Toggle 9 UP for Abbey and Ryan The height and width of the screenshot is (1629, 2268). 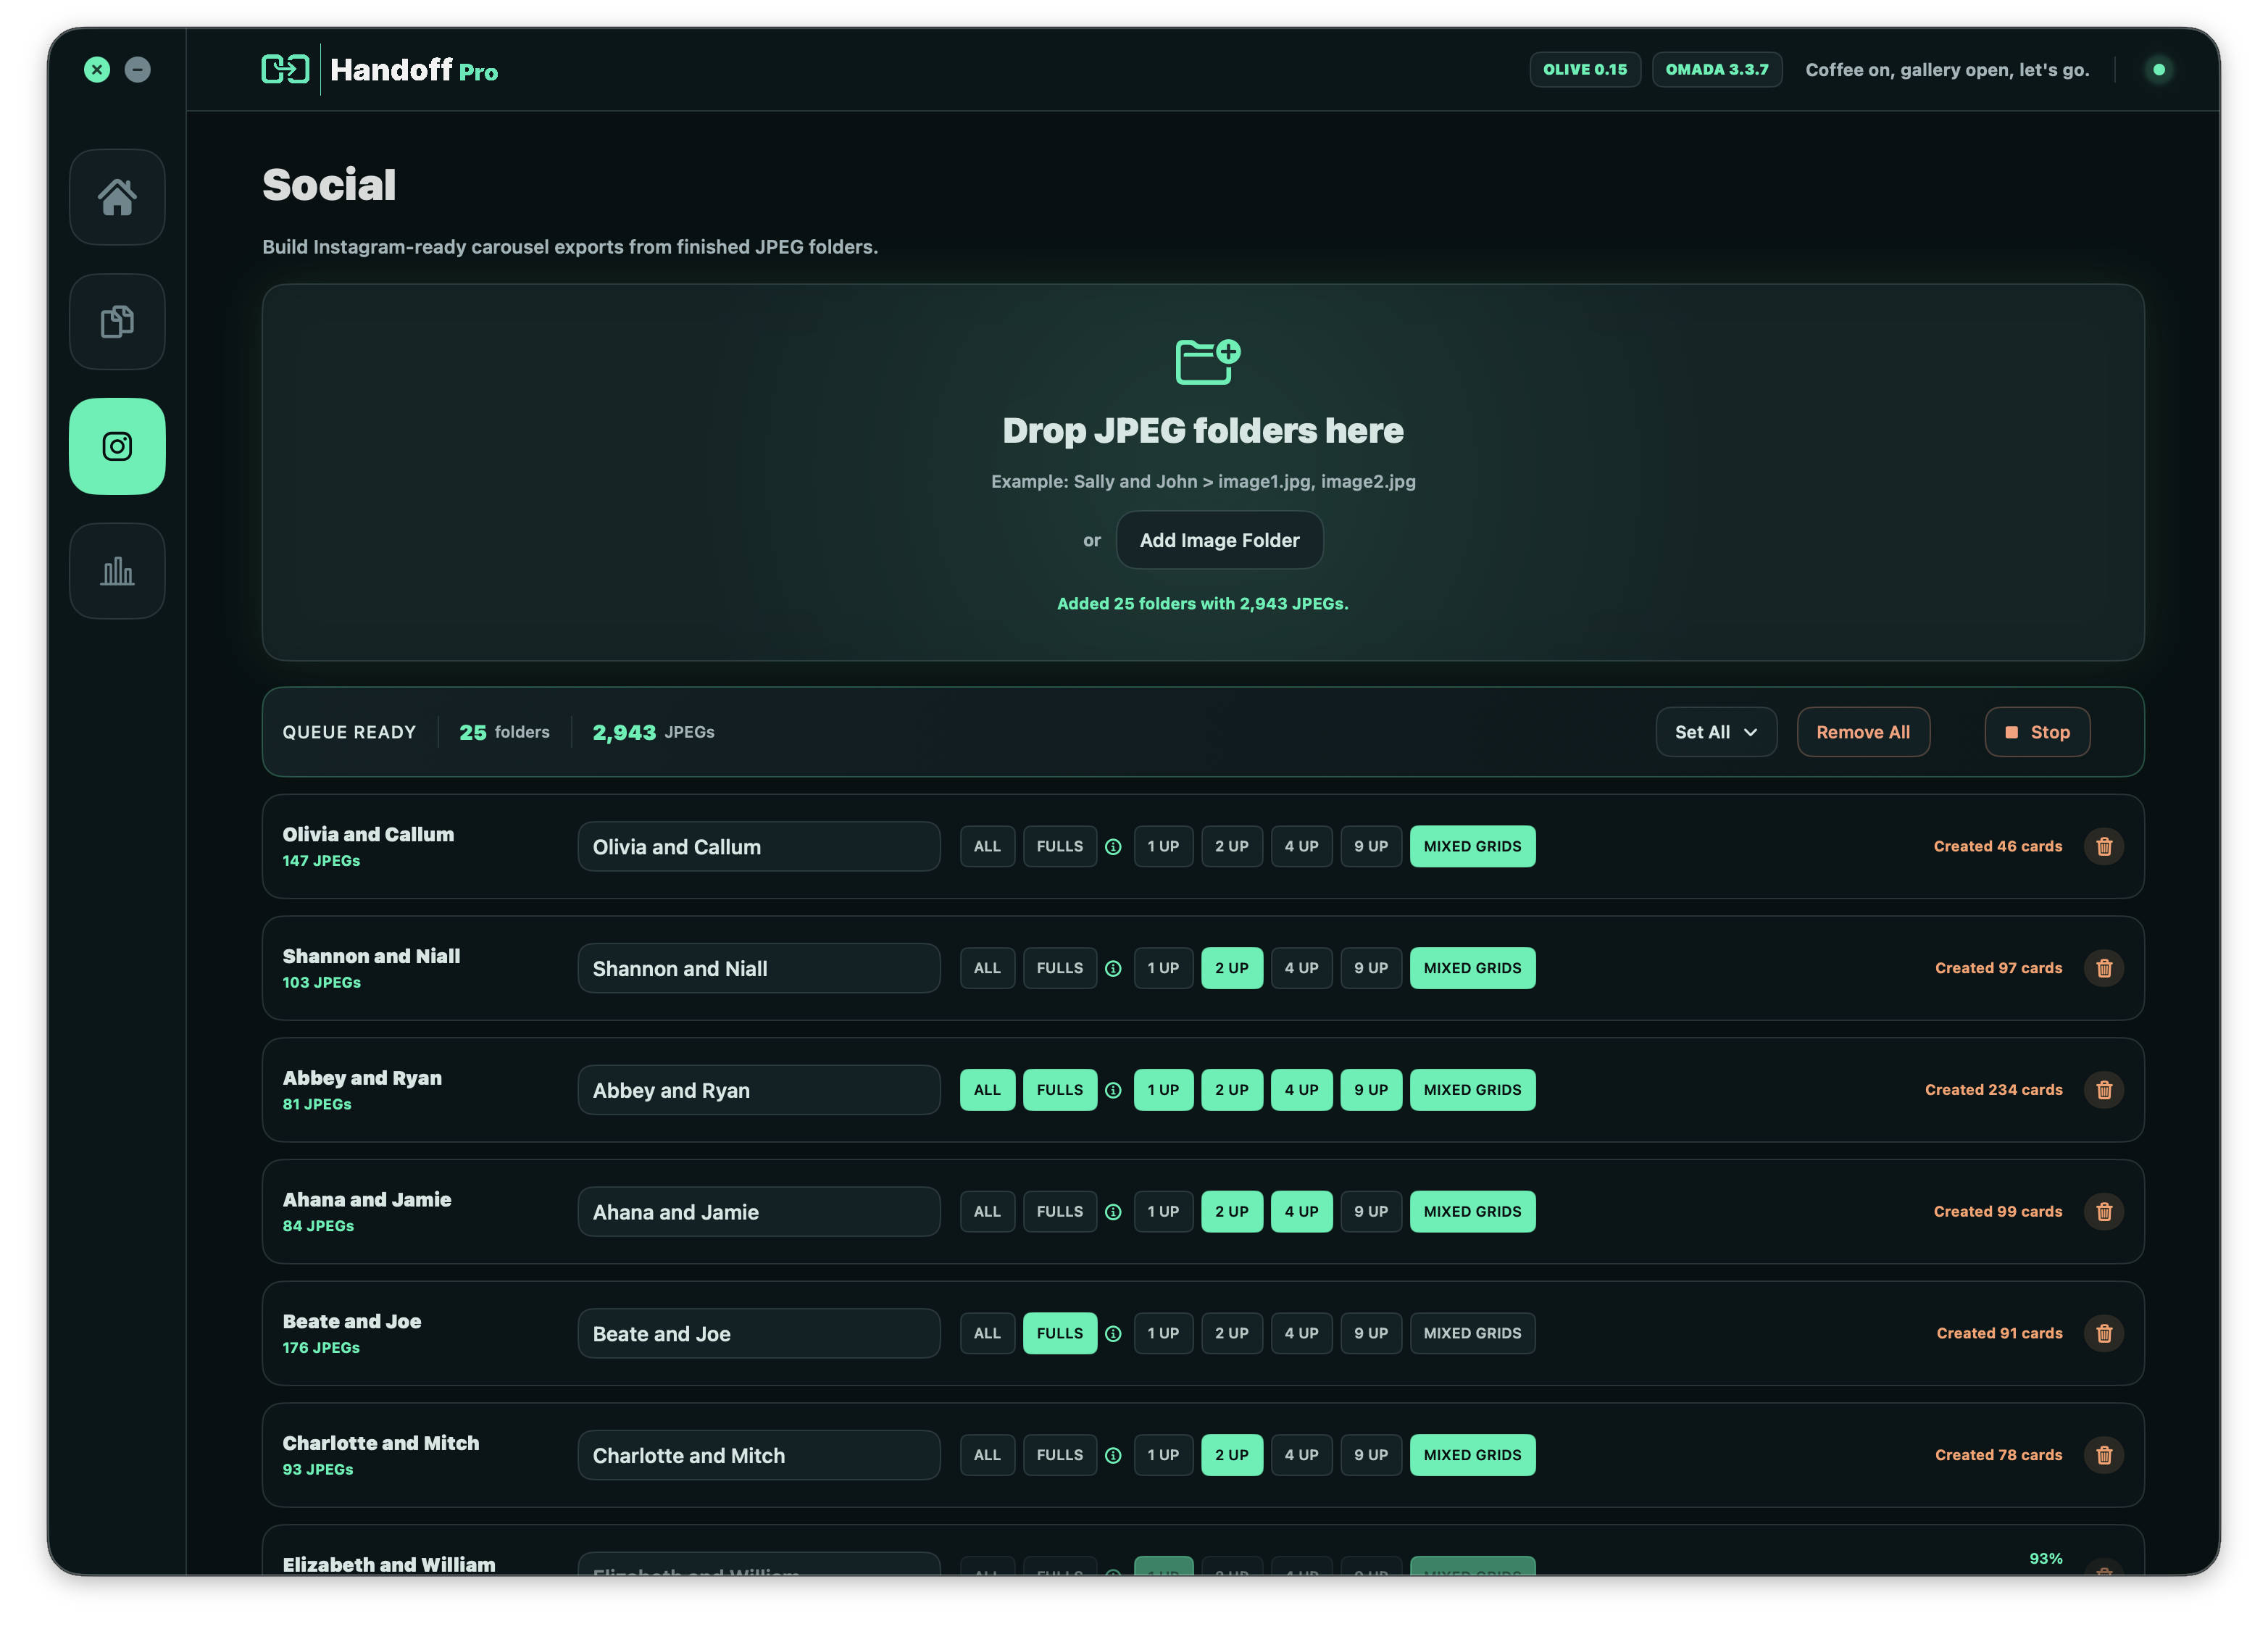point(1370,1090)
